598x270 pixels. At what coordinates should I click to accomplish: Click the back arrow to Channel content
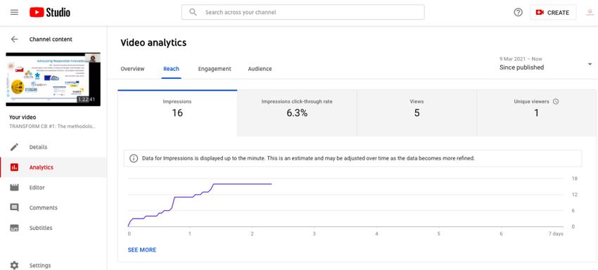pyautogui.click(x=15, y=39)
